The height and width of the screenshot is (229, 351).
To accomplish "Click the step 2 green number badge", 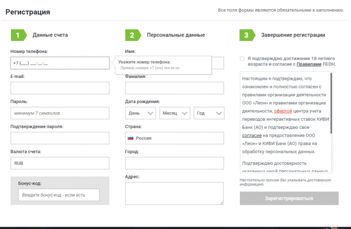I will click(x=132, y=35).
